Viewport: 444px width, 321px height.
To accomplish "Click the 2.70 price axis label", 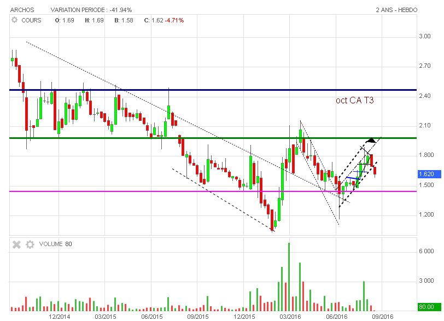I will [425, 66].
